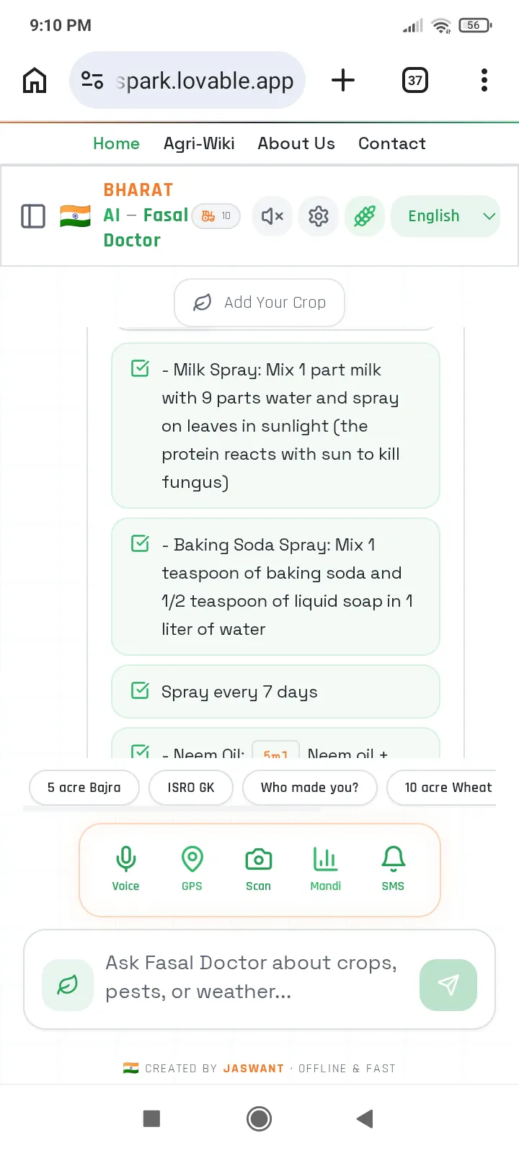Click the Add Your Crop button

[259, 303]
